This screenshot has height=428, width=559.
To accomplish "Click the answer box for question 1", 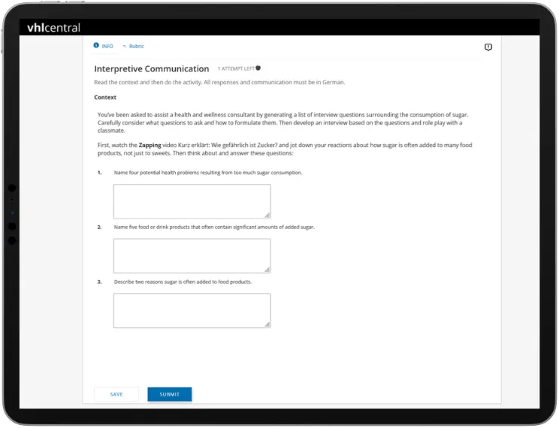I will coord(192,201).
